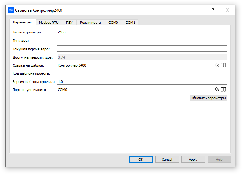
Task: Click the Cancel button
Action: coord(167,160)
